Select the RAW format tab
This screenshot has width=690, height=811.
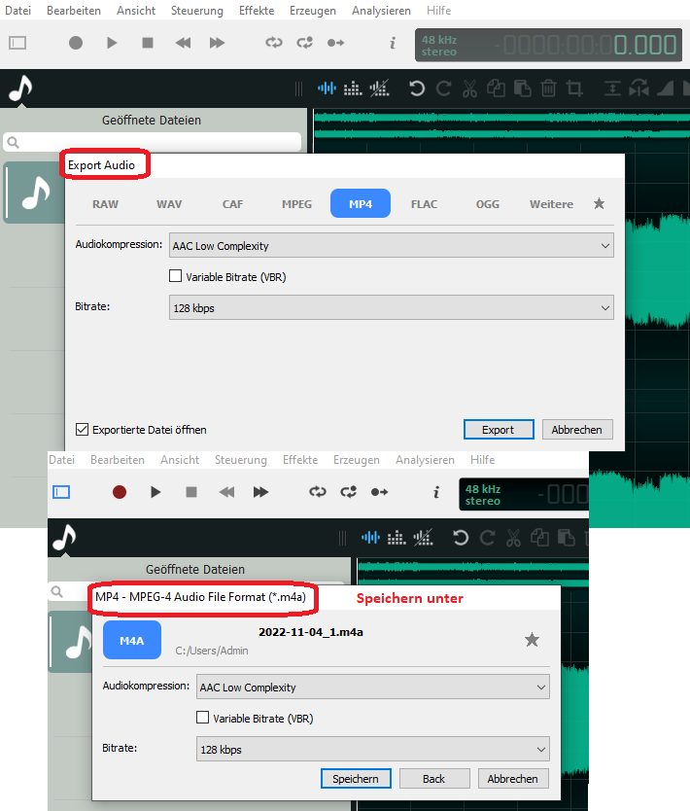tap(105, 204)
